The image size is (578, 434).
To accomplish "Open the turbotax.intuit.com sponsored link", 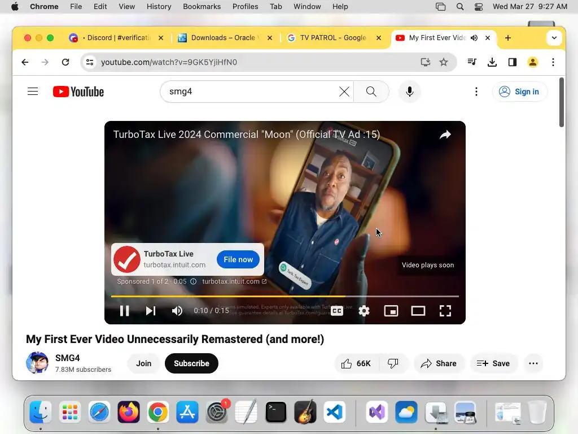I will [234, 281].
